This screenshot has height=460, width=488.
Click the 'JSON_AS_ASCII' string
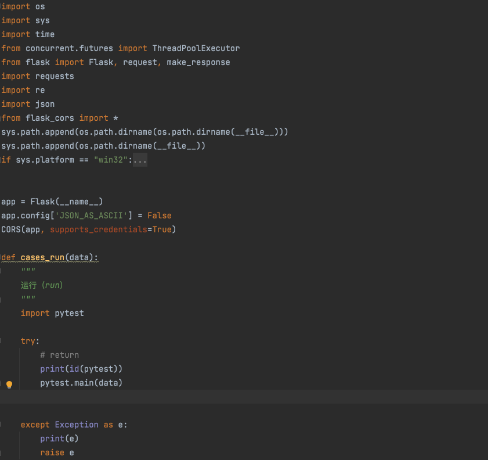92,215
